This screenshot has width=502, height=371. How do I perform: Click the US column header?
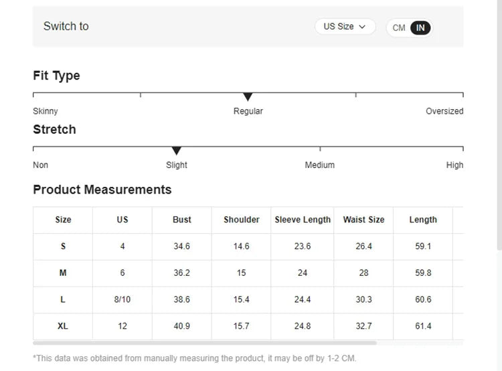coord(122,220)
